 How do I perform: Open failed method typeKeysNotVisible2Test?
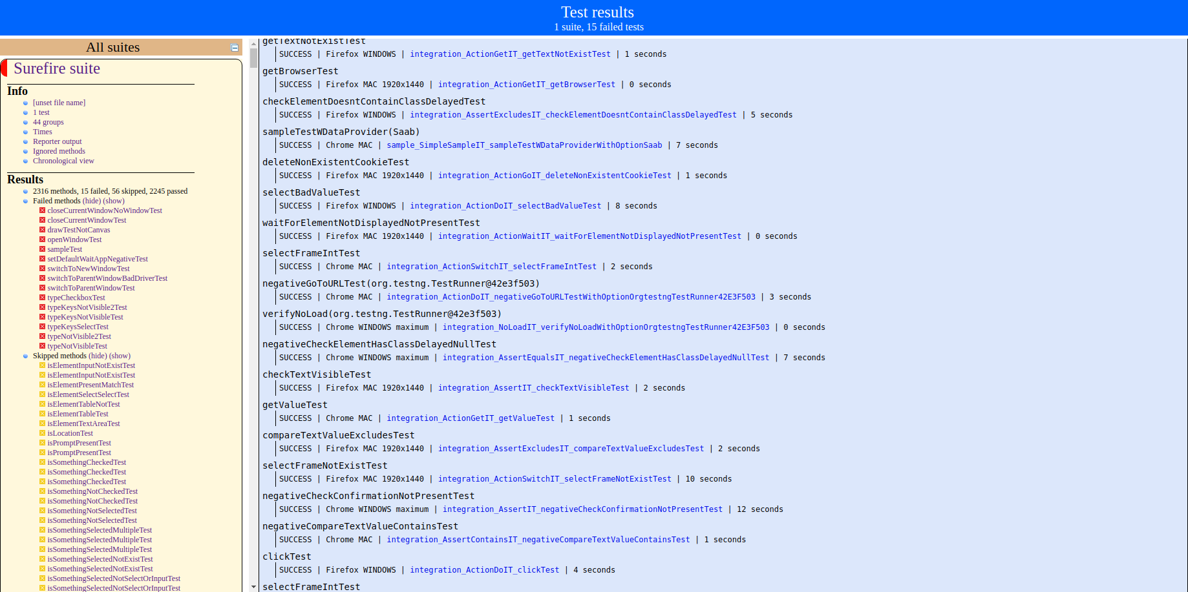click(x=87, y=307)
